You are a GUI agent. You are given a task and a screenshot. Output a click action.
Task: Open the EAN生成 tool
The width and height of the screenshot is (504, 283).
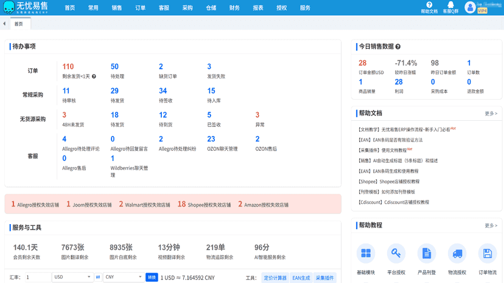301,278
